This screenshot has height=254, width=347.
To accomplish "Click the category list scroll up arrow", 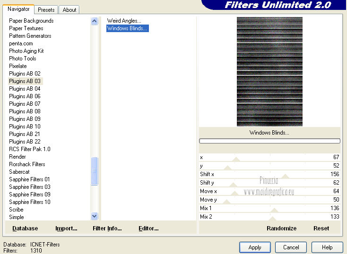I will pos(94,21).
